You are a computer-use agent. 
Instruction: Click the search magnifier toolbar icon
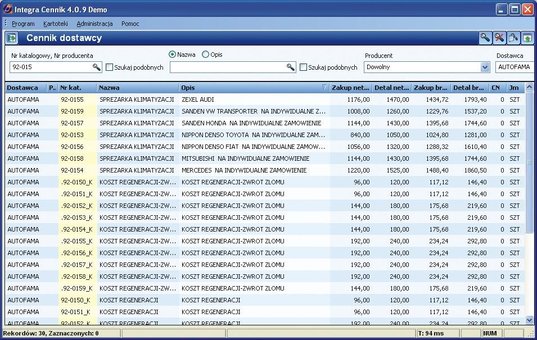[x=485, y=38]
